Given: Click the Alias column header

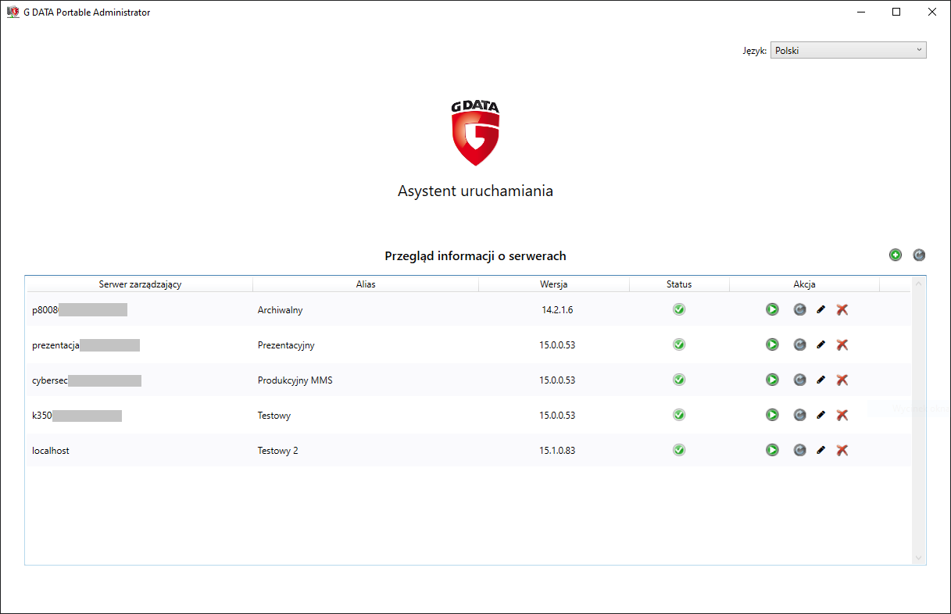Looking at the screenshot, I should click(x=366, y=284).
